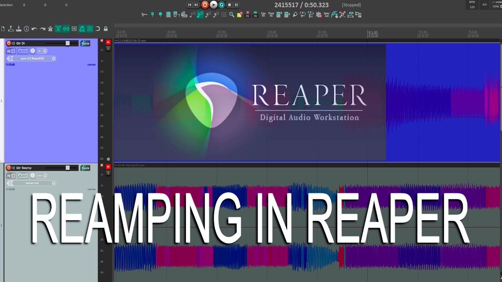This screenshot has height=282, width=502.
Task: Click the highlighted green note grid icon
Action: point(200,14)
